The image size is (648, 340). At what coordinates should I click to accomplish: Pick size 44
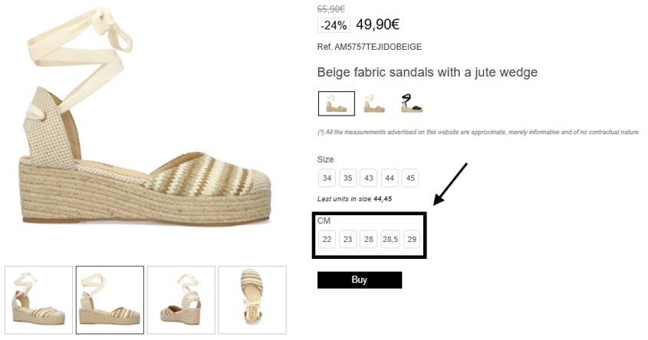390,178
